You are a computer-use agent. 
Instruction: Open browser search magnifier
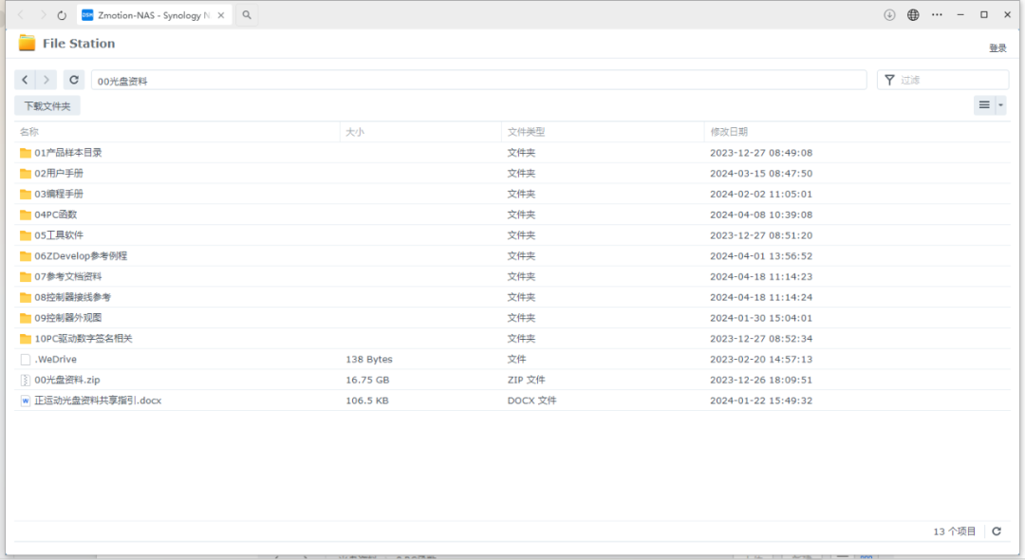pyautogui.click(x=247, y=15)
